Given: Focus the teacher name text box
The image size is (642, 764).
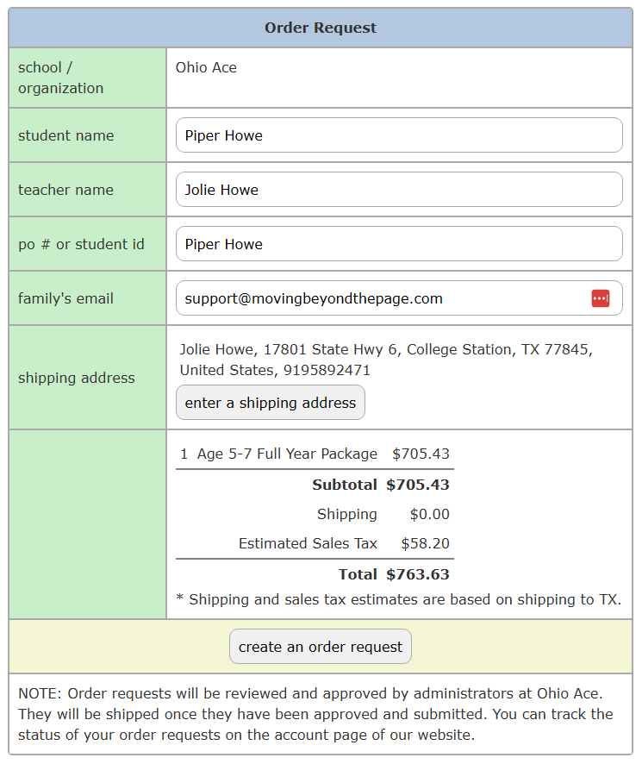Looking at the screenshot, I should (398, 190).
